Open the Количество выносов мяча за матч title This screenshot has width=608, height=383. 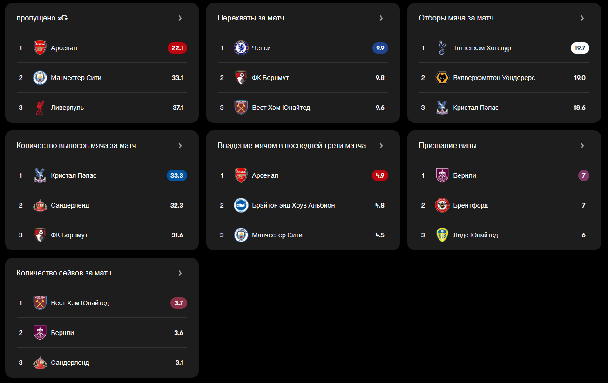coord(76,146)
